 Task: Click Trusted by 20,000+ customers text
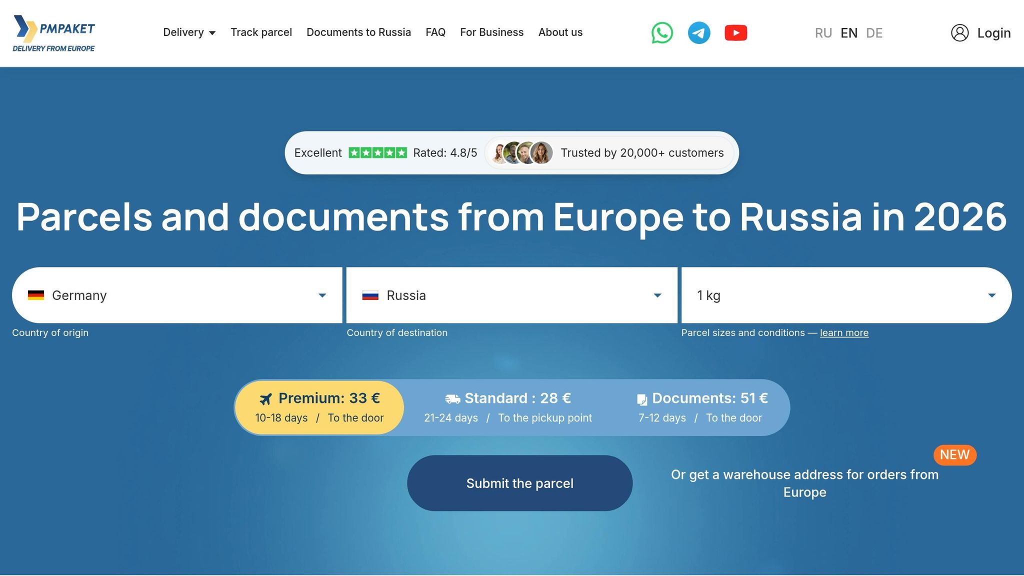coord(642,153)
